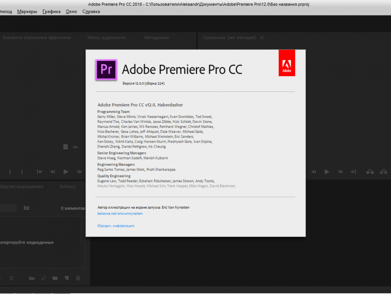
Task: Click 'Автор иллюстрации на экране запуска' line
Action: pos(143,207)
